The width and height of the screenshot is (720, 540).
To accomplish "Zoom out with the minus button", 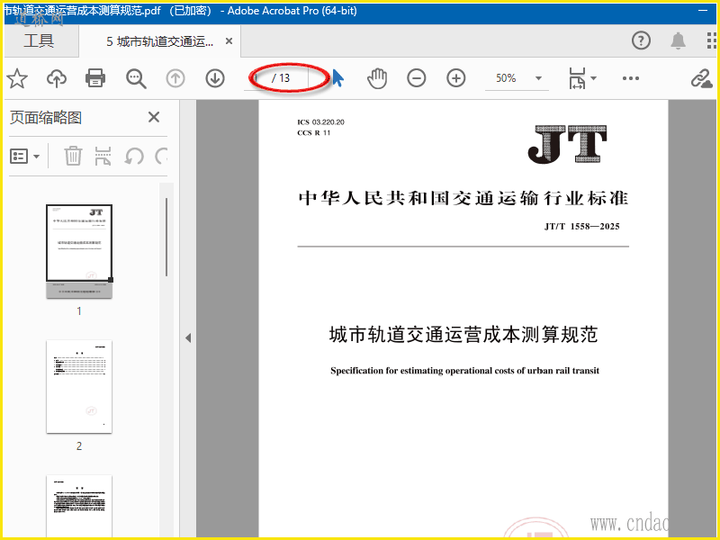I will (417, 78).
